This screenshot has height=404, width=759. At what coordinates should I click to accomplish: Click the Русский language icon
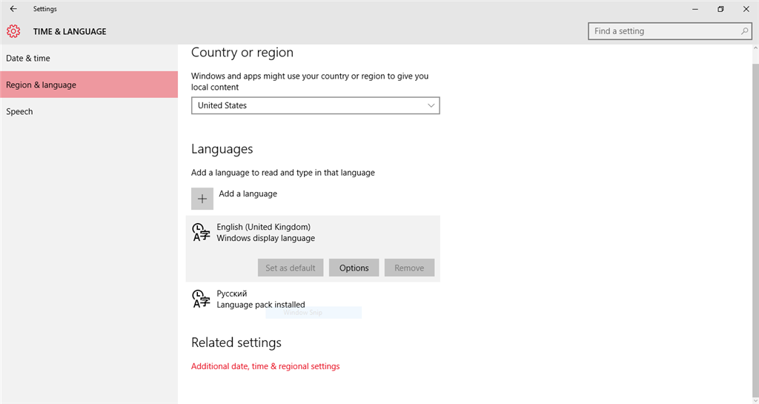pos(202,299)
